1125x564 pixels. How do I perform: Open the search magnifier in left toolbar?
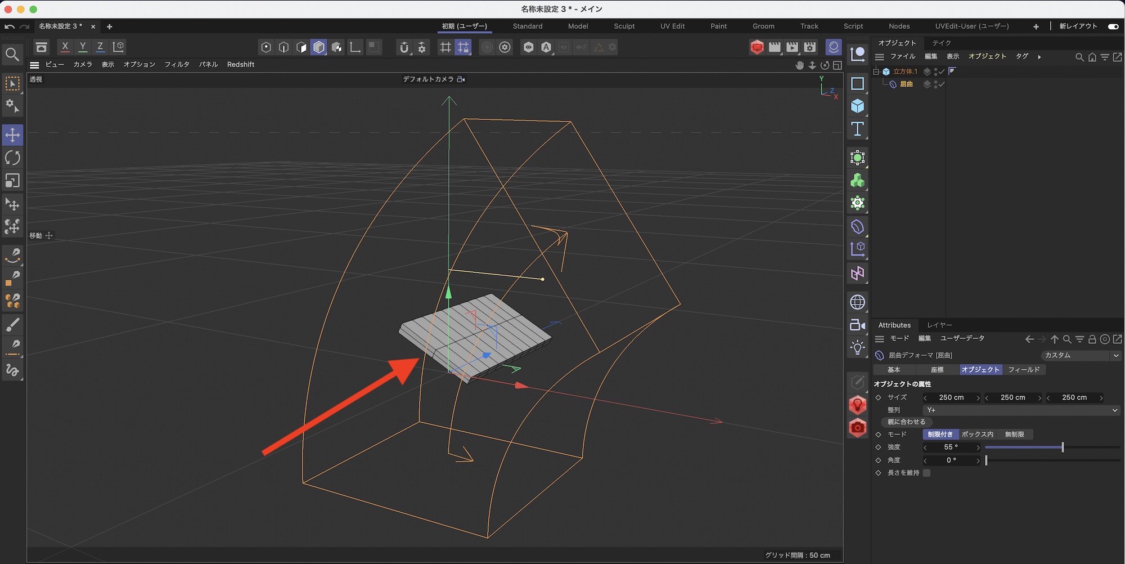click(x=12, y=55)
